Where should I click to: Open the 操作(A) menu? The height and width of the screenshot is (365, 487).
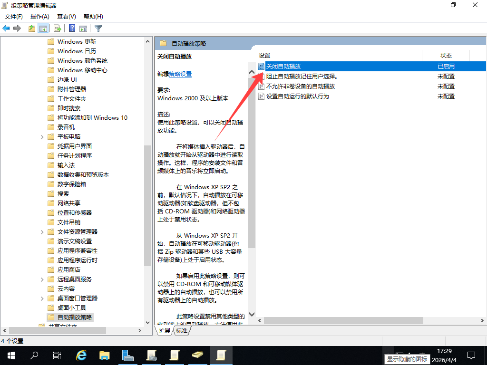tap(39, 17)
